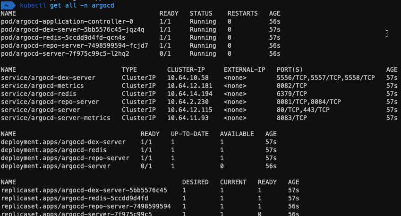This screenshot has width=401, height=216.
Task: Select pod/argocd-dex-server-5bb5576c45-jqz4q name
Action: click(73, 30)
